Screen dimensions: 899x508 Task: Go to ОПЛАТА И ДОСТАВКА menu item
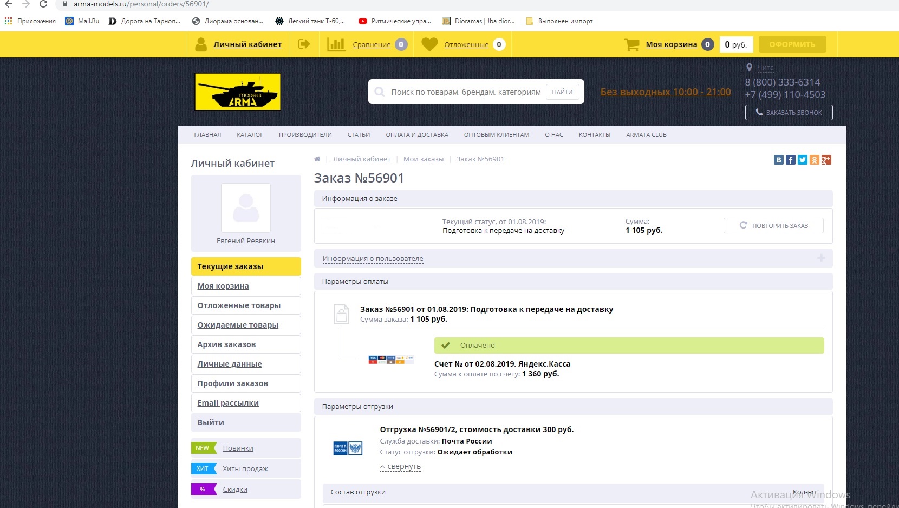pyautogui.click(x=417, y=135)
